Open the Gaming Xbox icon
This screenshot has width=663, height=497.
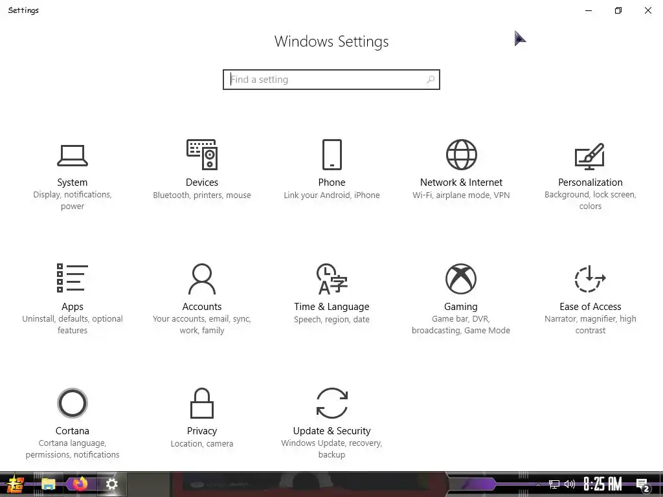point(461,279)
